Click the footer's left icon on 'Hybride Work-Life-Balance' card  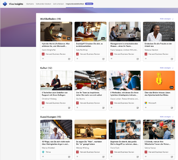tap(43, 59)
